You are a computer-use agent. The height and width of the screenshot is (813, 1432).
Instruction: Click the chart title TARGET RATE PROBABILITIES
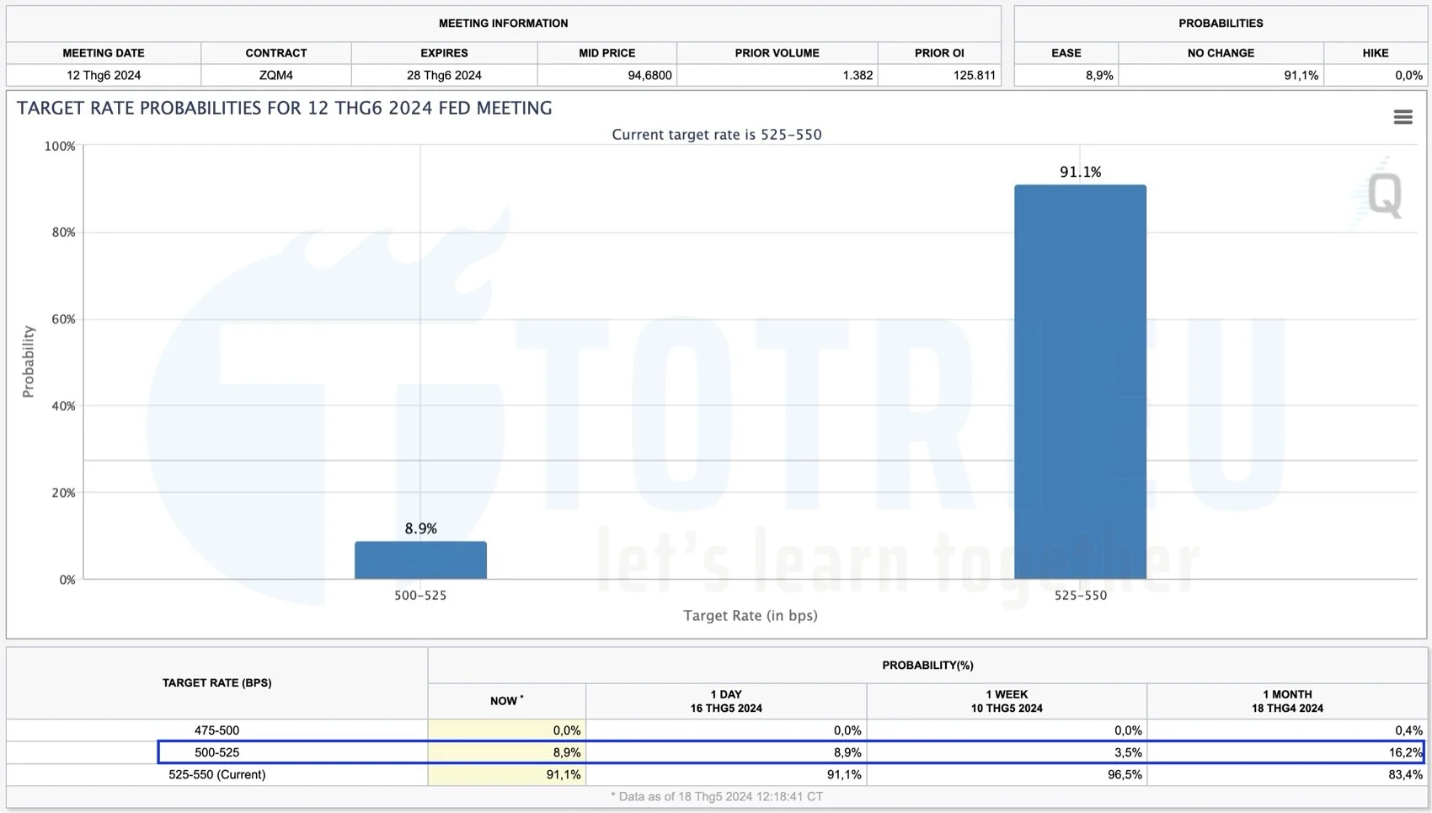284,108
